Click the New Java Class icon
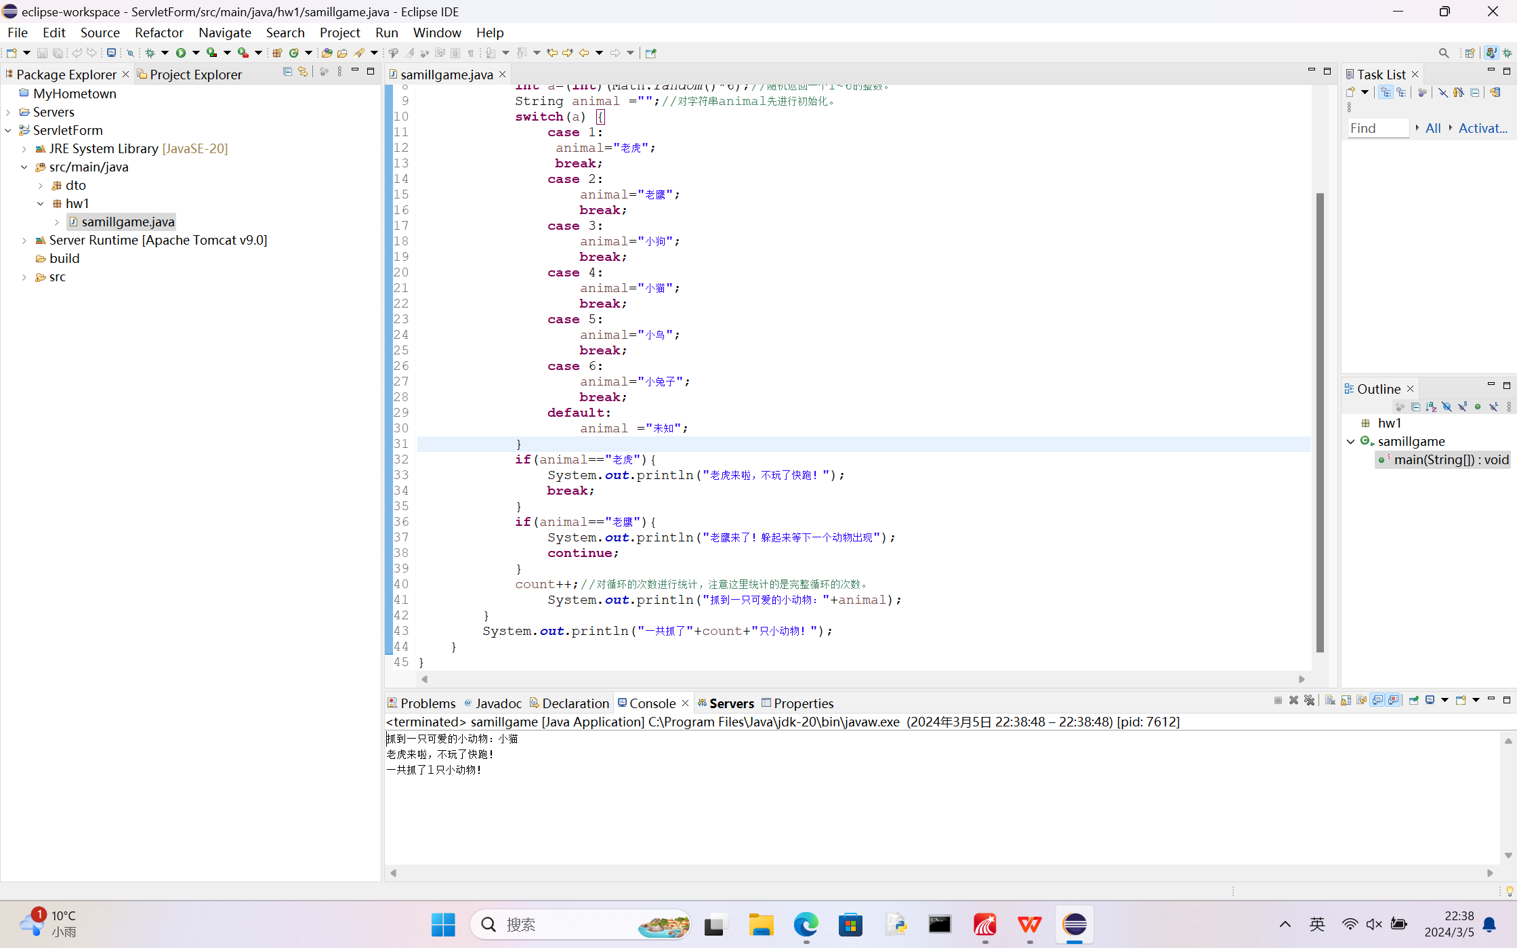This screenshot has width=1517, height=948. click(294, 53)
